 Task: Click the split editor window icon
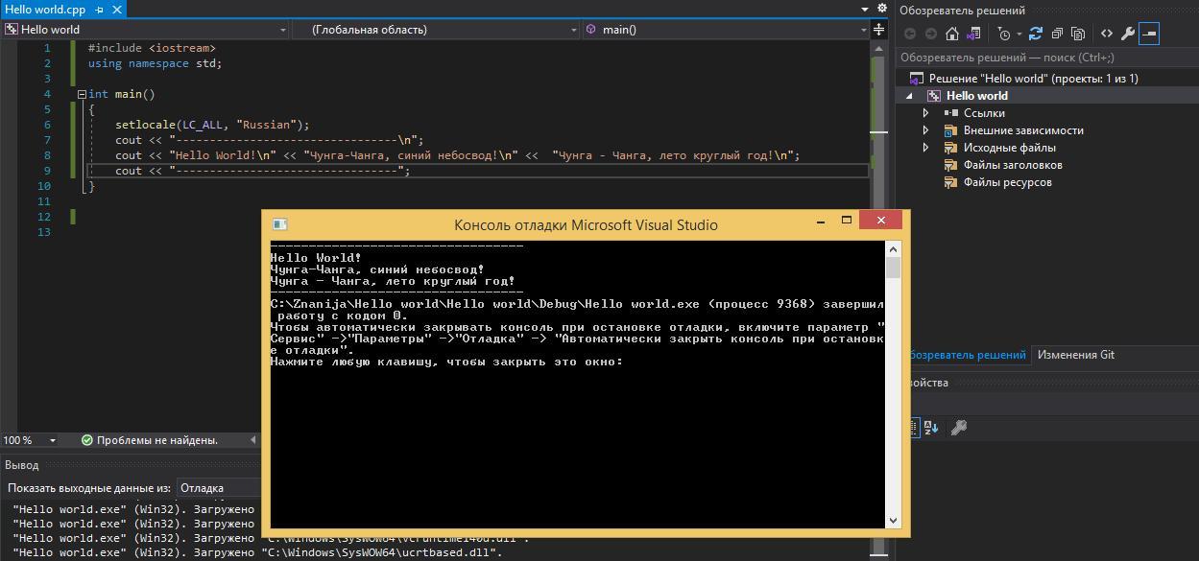(880, 30)
